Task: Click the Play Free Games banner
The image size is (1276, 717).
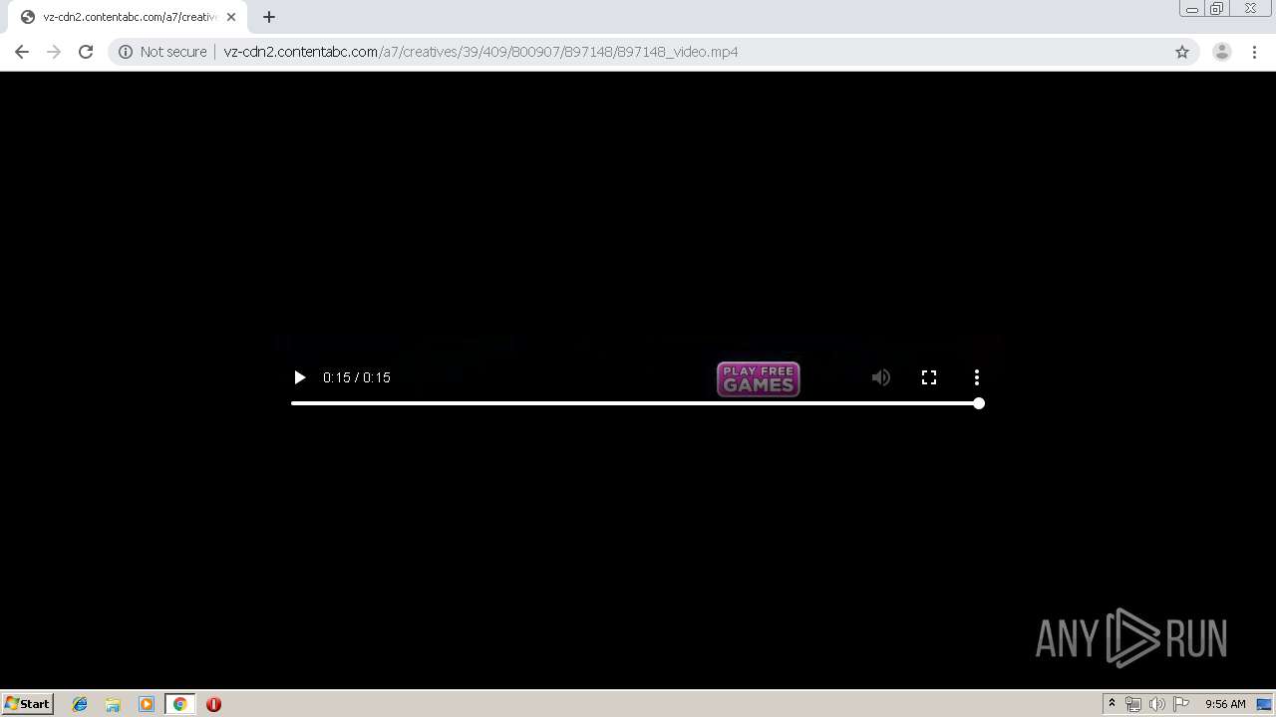Action: pos(759,378)
